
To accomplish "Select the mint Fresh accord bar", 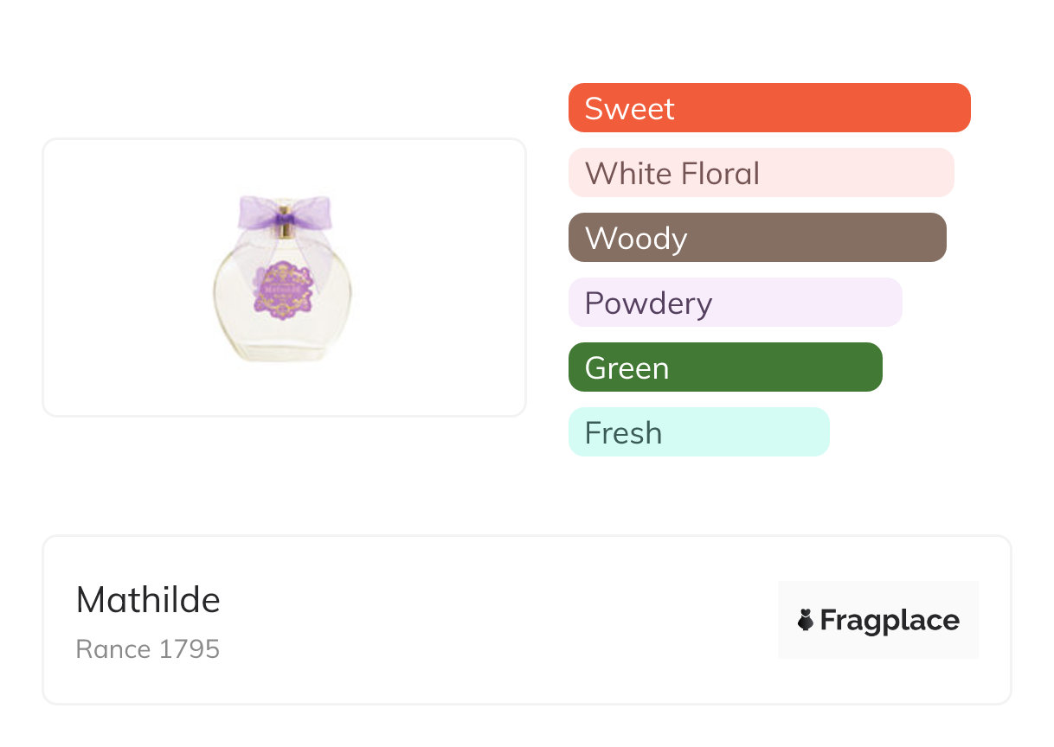I will 698,432.
